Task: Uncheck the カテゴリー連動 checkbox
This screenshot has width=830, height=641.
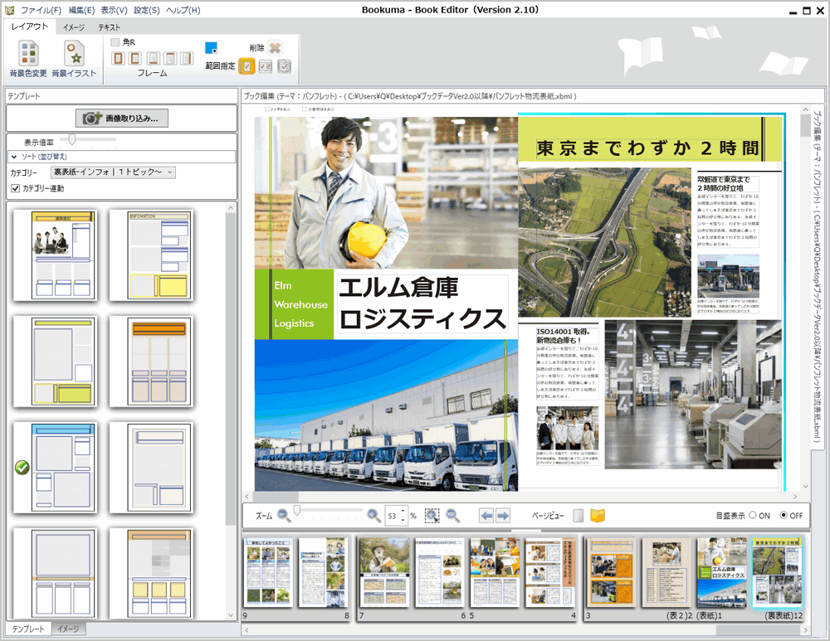Action: click(x=15, y=189)
